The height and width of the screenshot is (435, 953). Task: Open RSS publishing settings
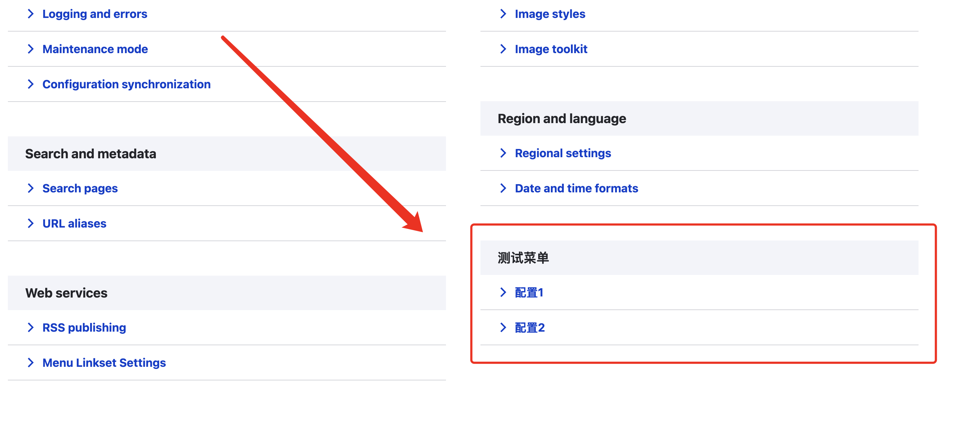tap(84, 328)
